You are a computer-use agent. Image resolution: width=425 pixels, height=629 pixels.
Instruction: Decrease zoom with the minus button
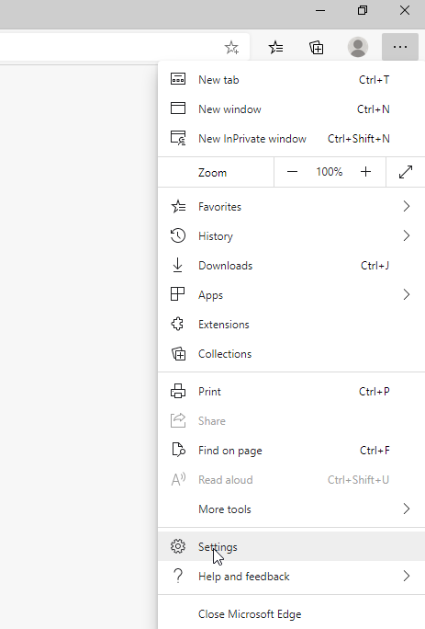pyautogui.click(x=293, y=172)
